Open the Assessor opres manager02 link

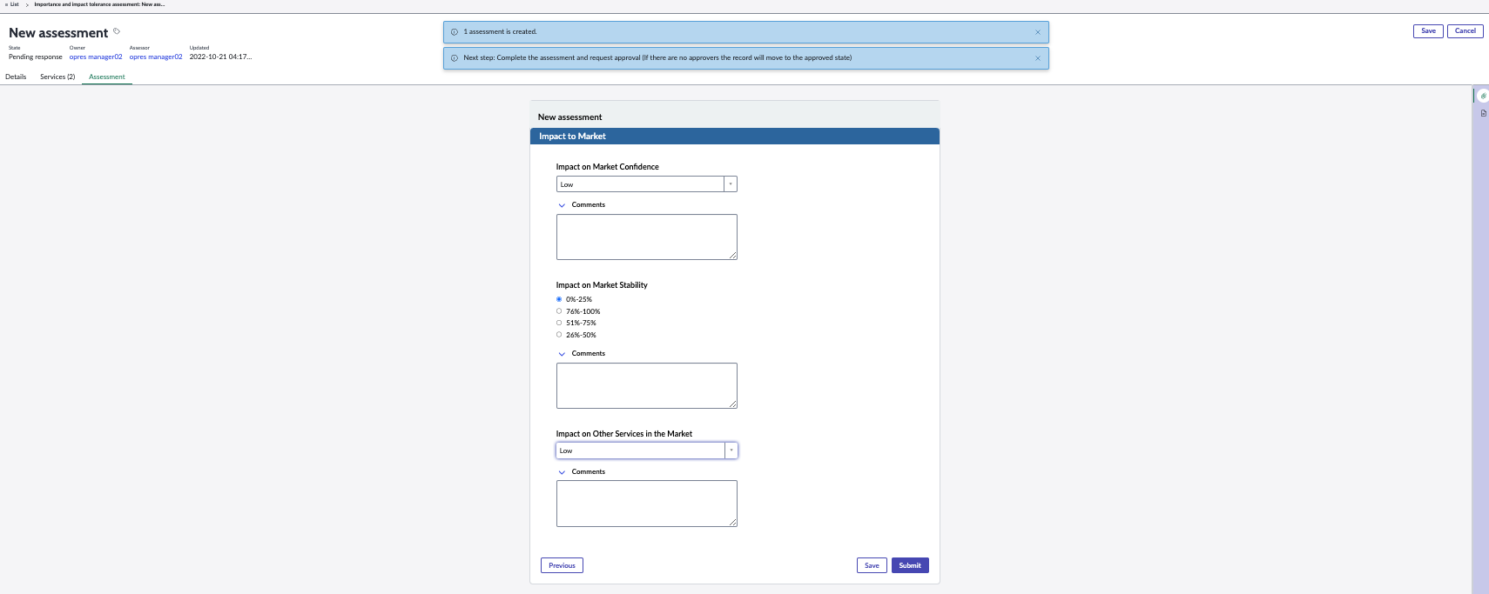[156, 57]
